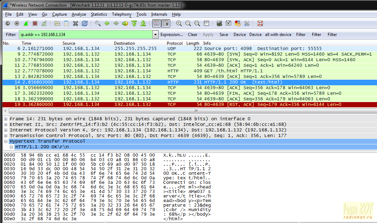This screenshot has height=223, width=377.
Task: Click into the ip.addr display filter field
Action: click(x=85, y=35)
